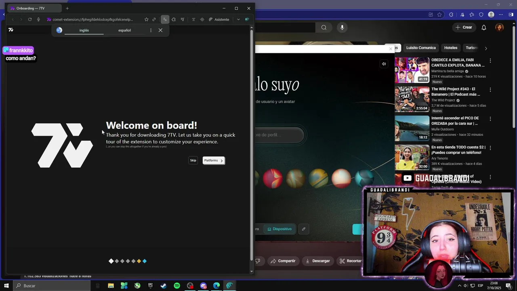Image resolution: width=517 pixels, height=291 pixels.
Task: Open translate options three-dot menu
Action: click(151, 30)
